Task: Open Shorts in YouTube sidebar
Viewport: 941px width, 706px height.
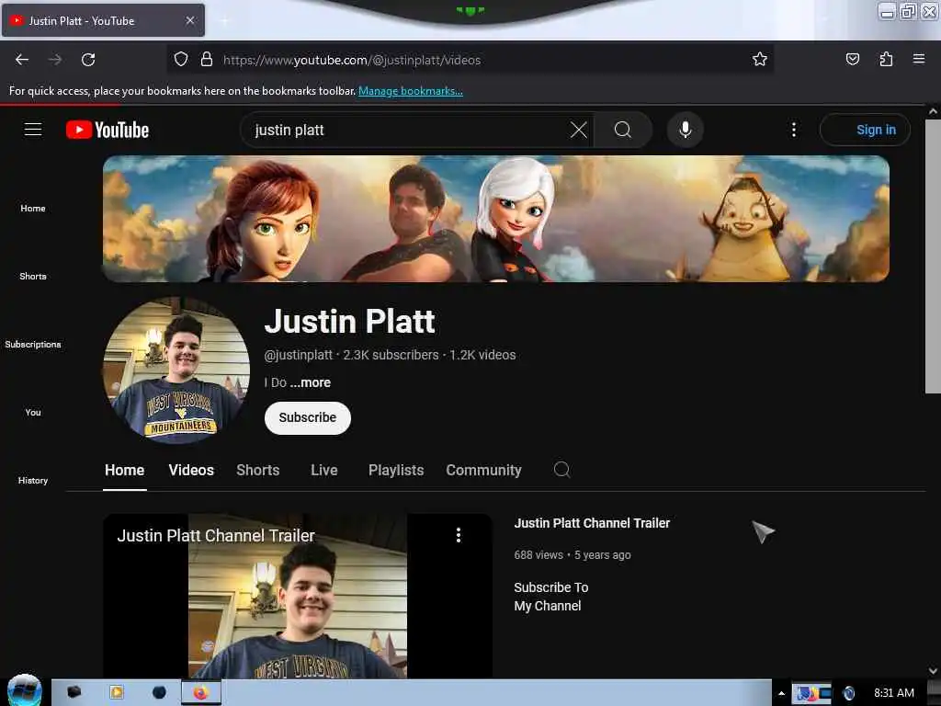Action: 33,276
